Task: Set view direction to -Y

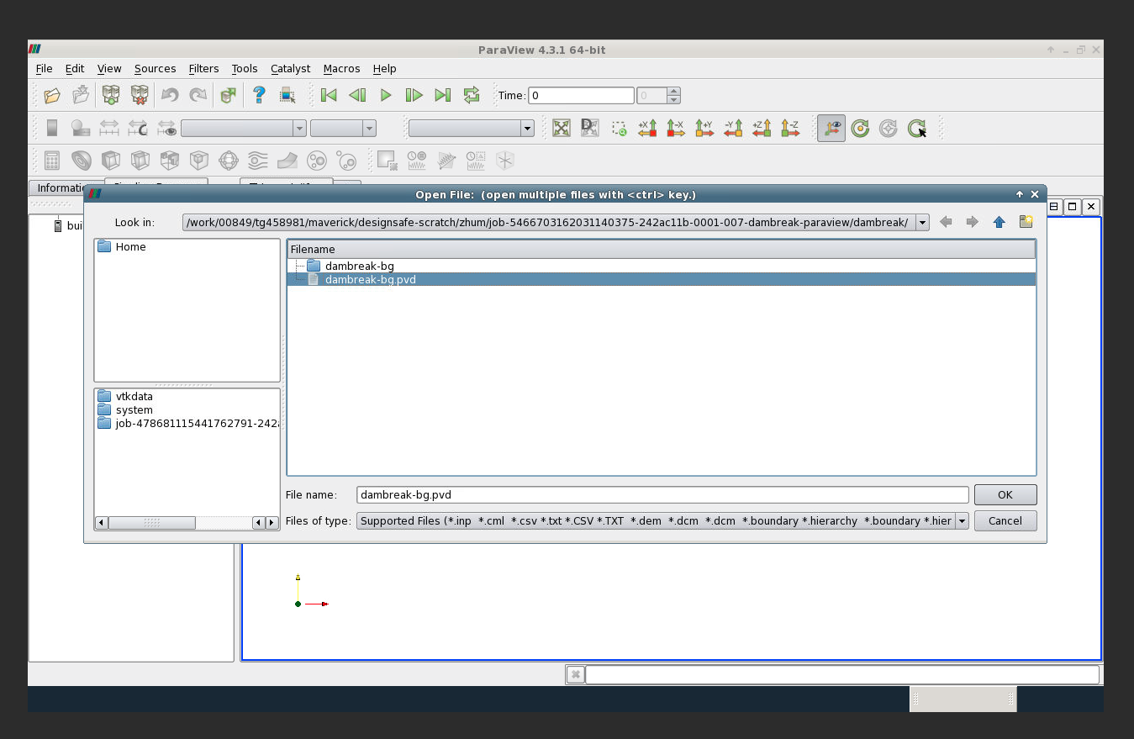Action: [733, 128]
